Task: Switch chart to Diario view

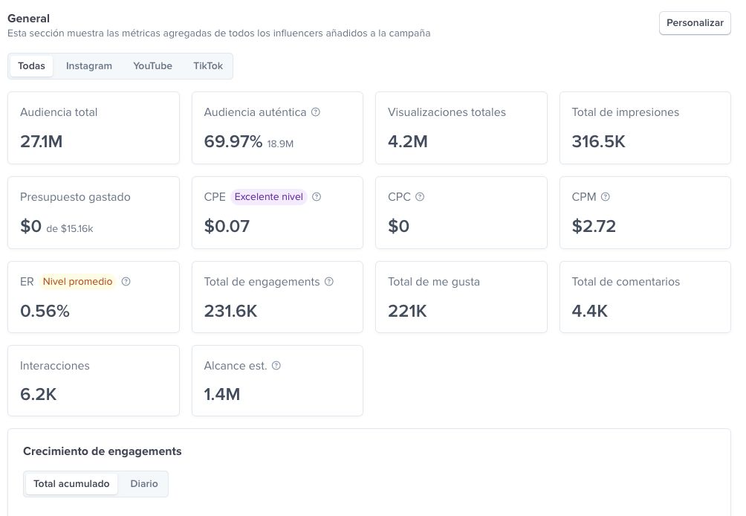Action: click(144, 484)
